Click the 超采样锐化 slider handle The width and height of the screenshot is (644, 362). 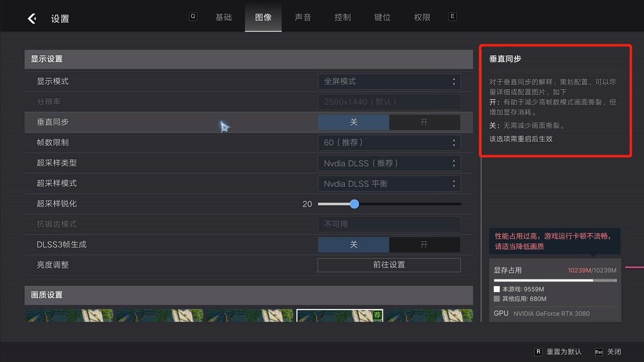pos(354,204)
